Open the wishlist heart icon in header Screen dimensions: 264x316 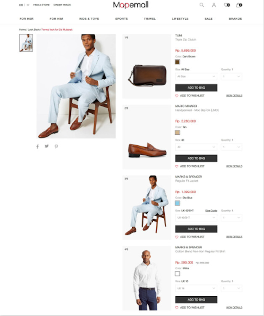[x=227, y=5]
